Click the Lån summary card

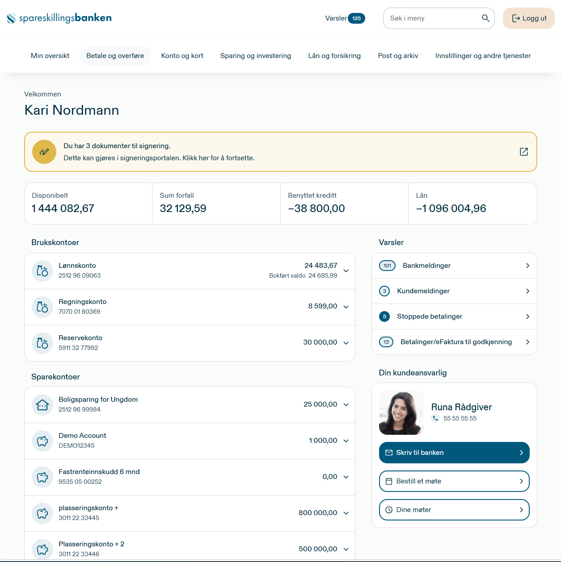click(472, 204)
